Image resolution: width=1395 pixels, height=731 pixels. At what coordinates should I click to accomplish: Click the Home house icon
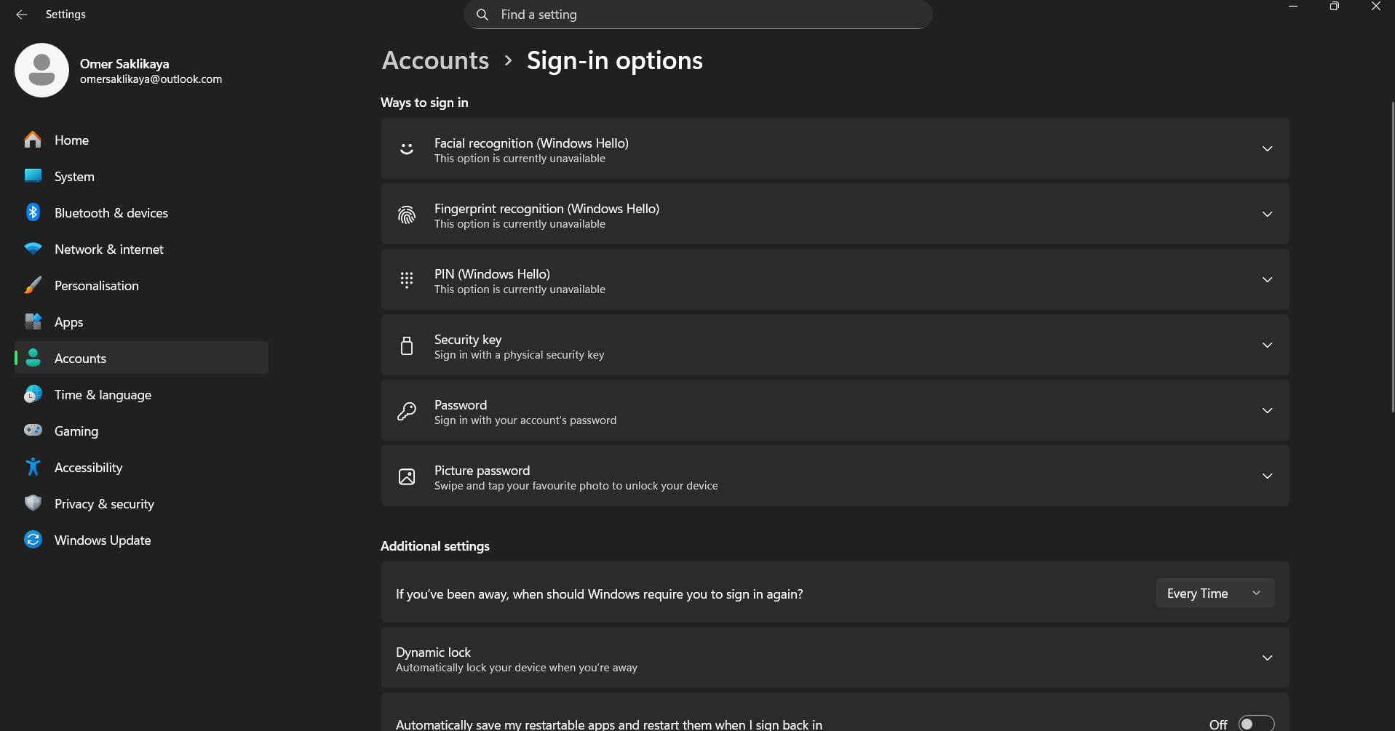point(33,140)
